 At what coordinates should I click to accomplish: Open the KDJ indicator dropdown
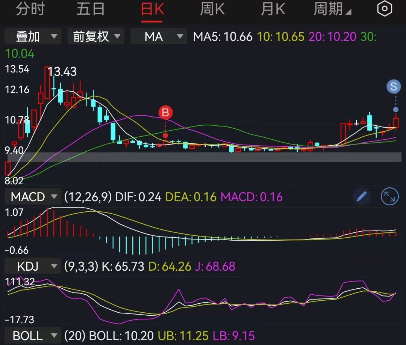(32, 266)
